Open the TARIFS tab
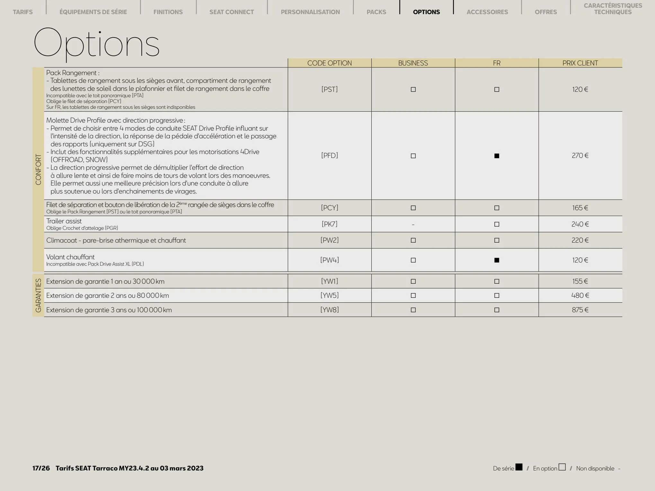This screenshot has height=491, width=655. pyautogui.click(x=23, y=12)
